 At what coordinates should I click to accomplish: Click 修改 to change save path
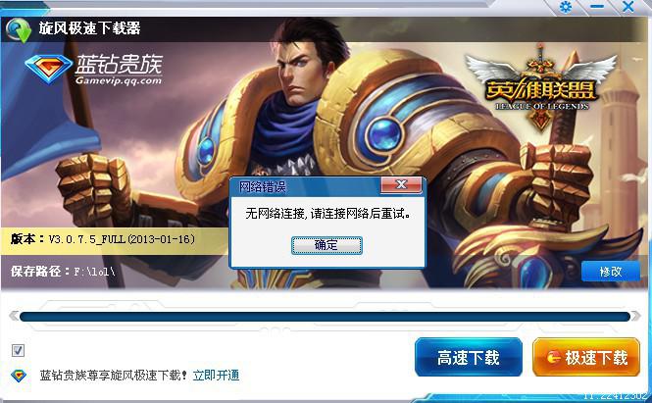tap(611, 272)
